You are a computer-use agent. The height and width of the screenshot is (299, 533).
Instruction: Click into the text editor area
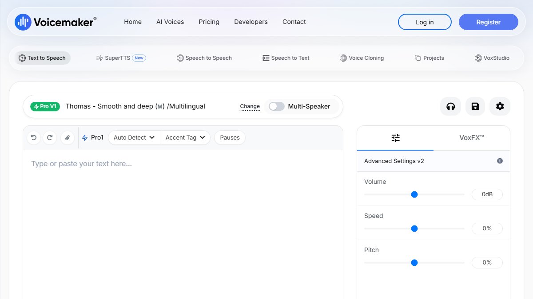click(x=183, y=224)
